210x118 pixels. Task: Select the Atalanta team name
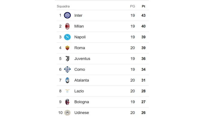[x=82, y=80]
